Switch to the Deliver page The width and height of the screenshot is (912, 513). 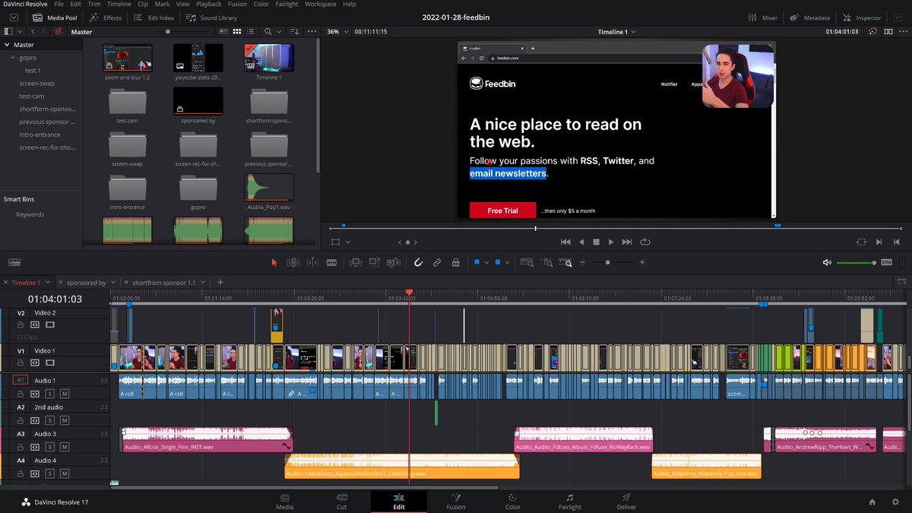click(x=627, y=502)
